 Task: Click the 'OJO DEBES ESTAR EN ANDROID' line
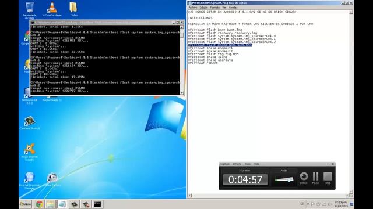[242, 12]
